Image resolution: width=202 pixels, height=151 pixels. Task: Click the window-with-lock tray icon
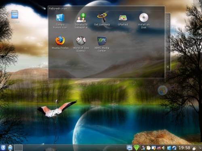[x=154, y=148]
